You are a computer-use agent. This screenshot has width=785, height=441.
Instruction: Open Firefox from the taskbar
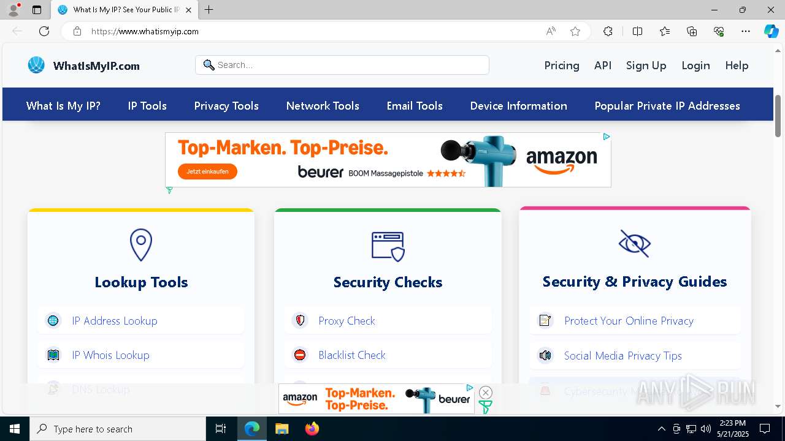312,429
